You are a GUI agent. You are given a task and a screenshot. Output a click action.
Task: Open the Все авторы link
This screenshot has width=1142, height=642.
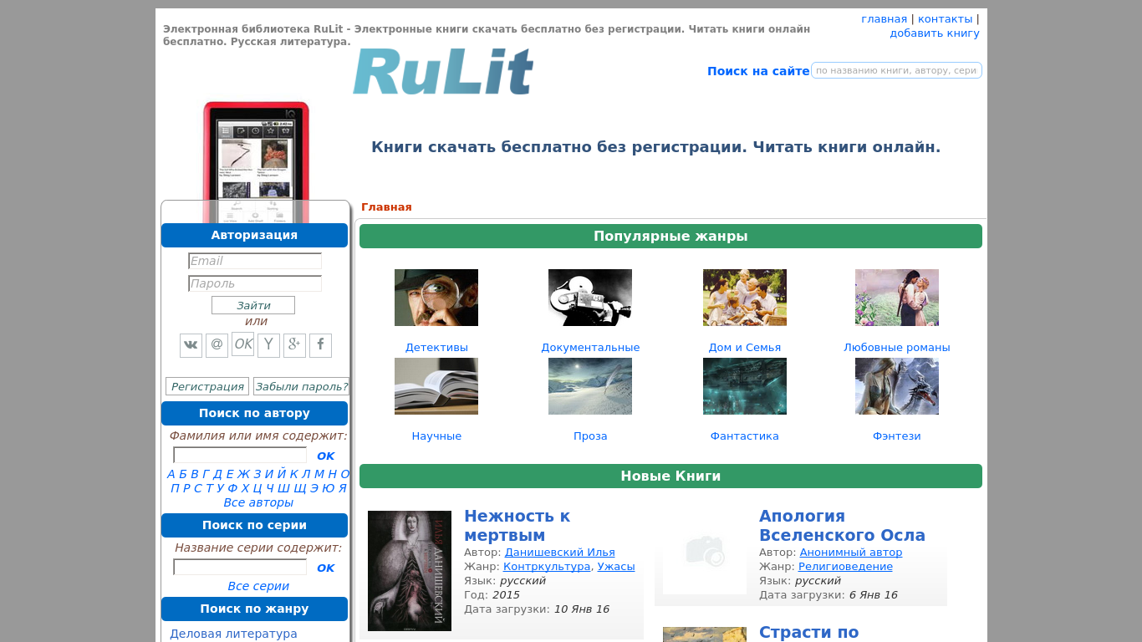coord(258,502)
